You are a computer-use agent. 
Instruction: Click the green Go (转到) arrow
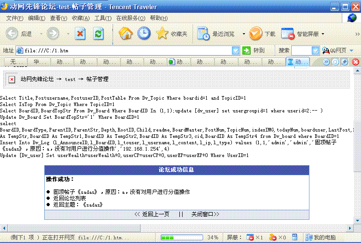(x=247, y=51)
